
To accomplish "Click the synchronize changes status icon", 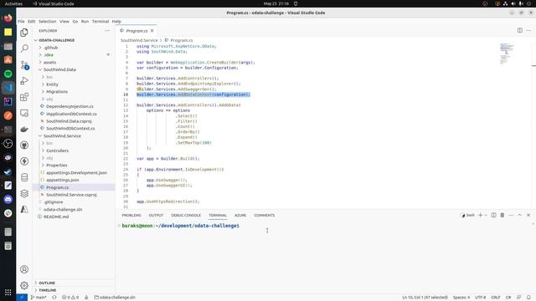I will tap(54, 298).
